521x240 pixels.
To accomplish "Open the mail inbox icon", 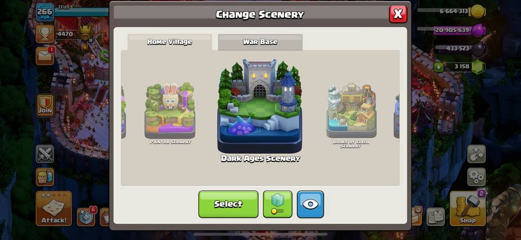I will tap(45, 56).
